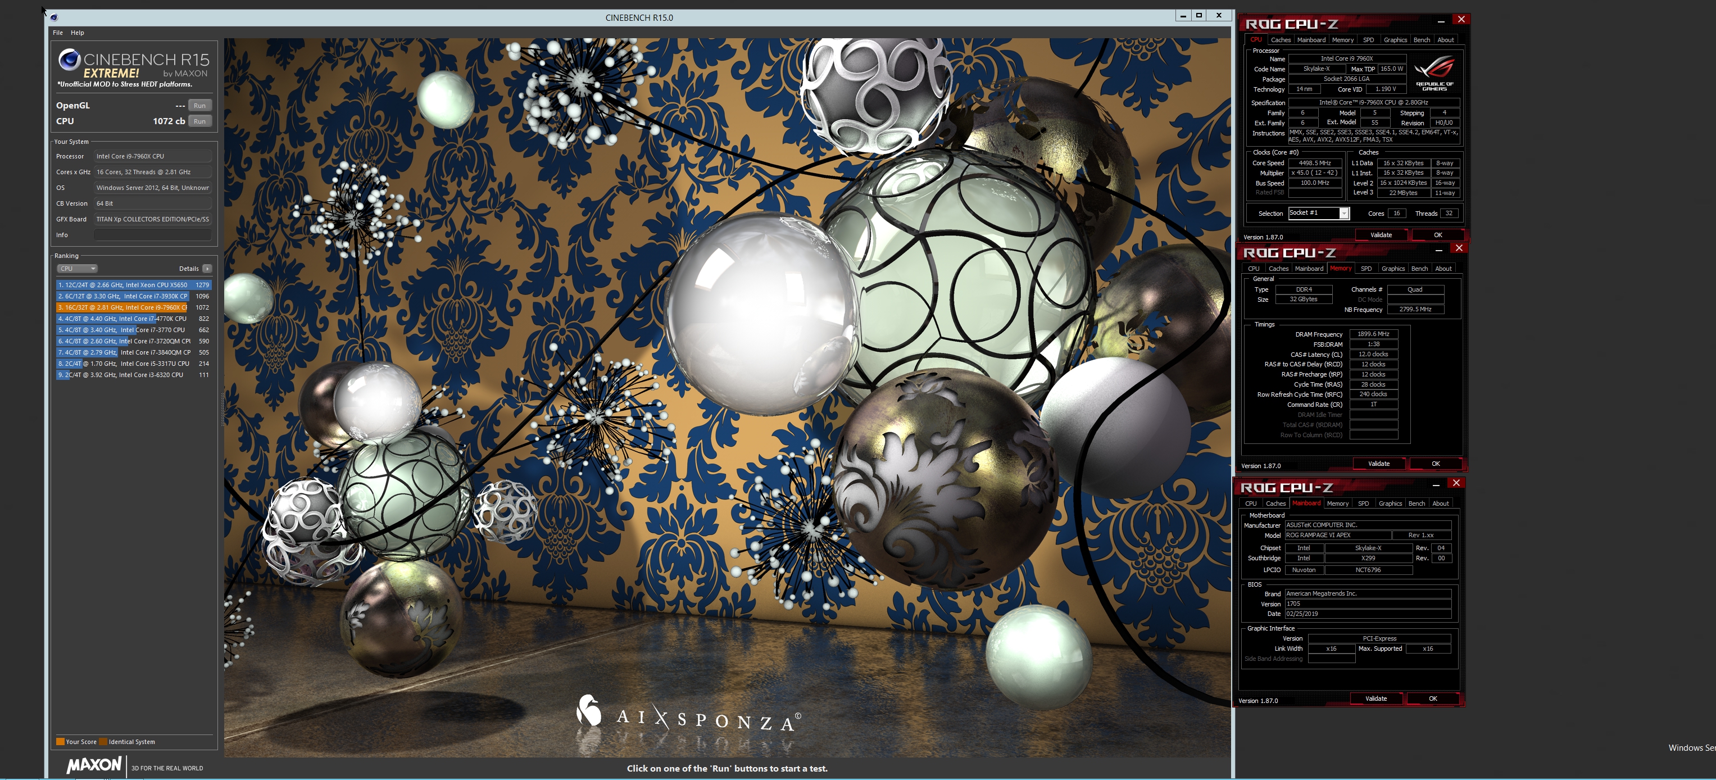Click Validate in CPU-Z Memory window
The image size is (1716, 780).
1379,464
